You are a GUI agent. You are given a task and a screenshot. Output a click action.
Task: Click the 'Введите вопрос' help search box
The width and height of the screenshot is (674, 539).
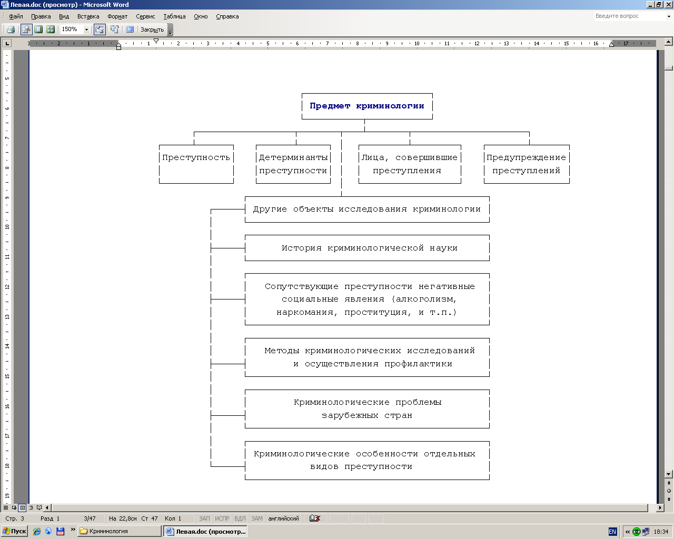point(629,16)
